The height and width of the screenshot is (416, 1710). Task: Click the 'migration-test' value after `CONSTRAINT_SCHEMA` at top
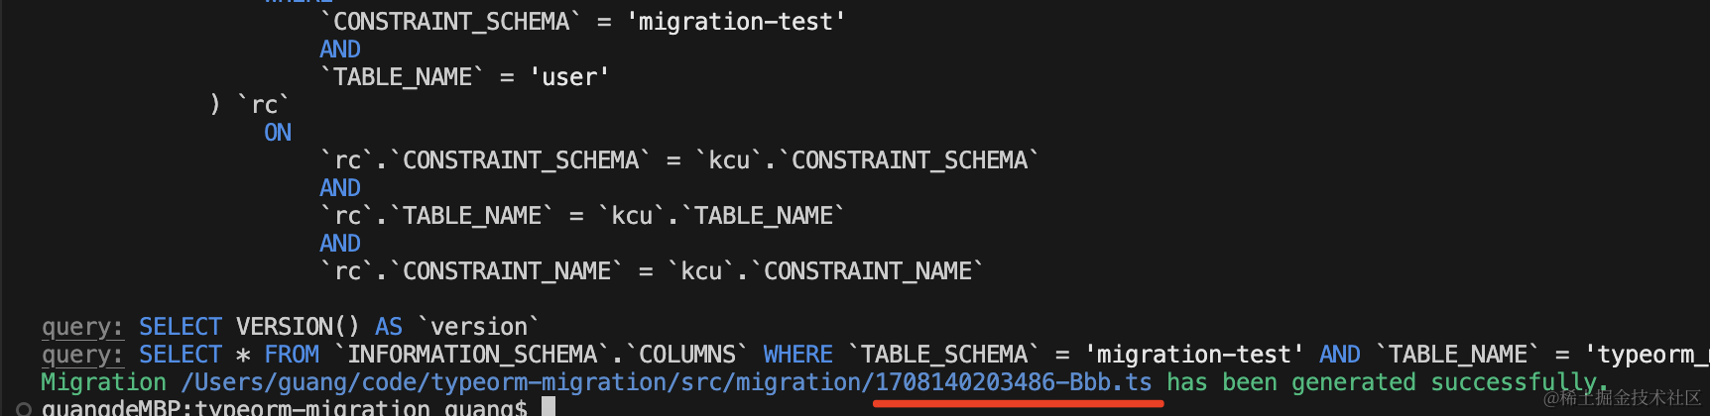(736, 22)
